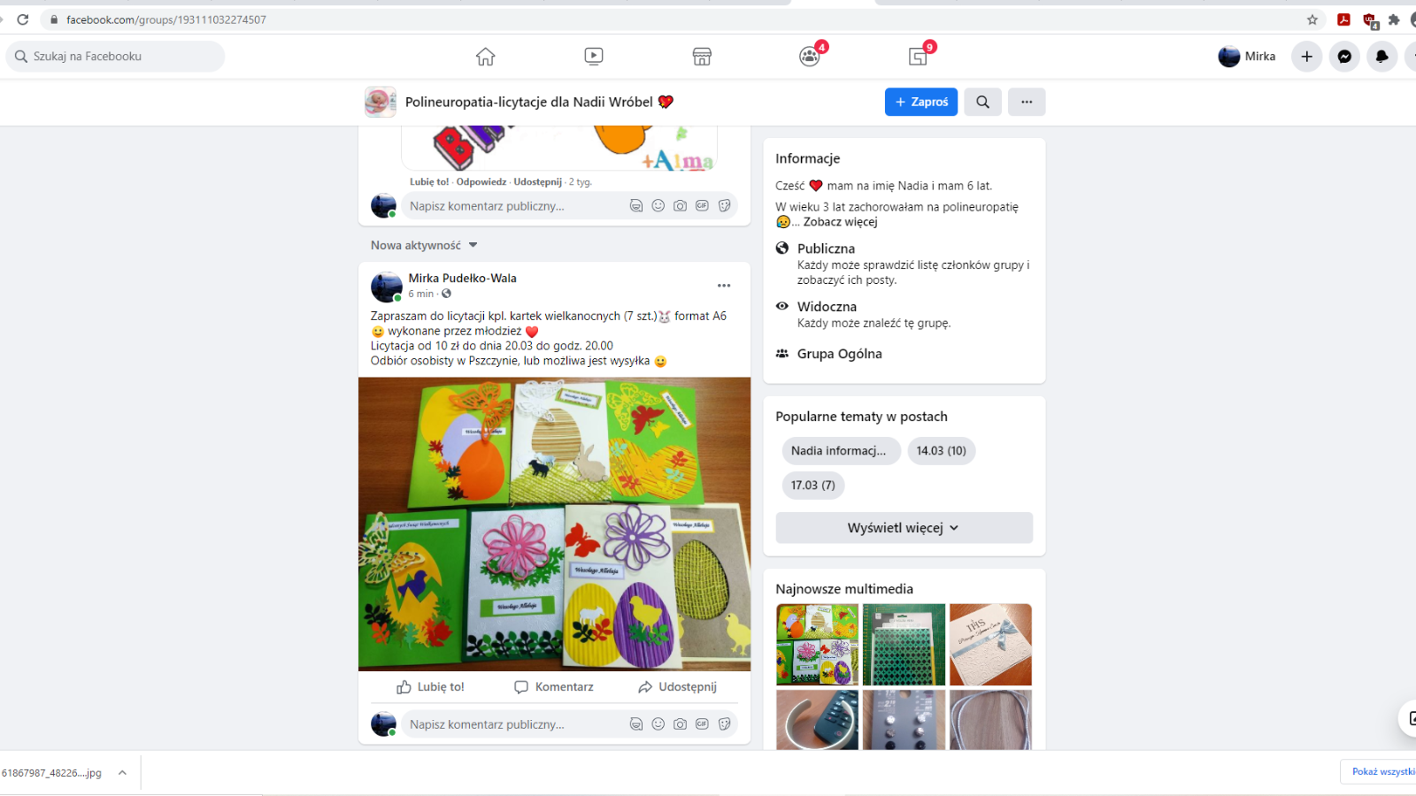Click browser address bar URL
1416x796 pixels.
166,19
